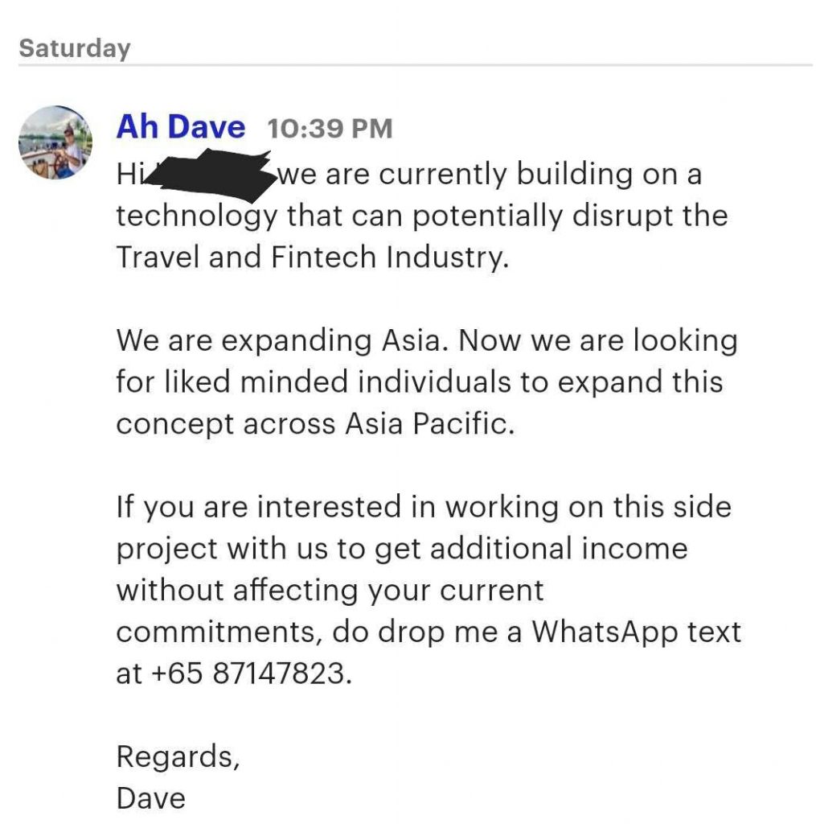The width and height of the screenshot is (816, 824).
Task: Click the words additional income
Action: (x=559, y=549)
